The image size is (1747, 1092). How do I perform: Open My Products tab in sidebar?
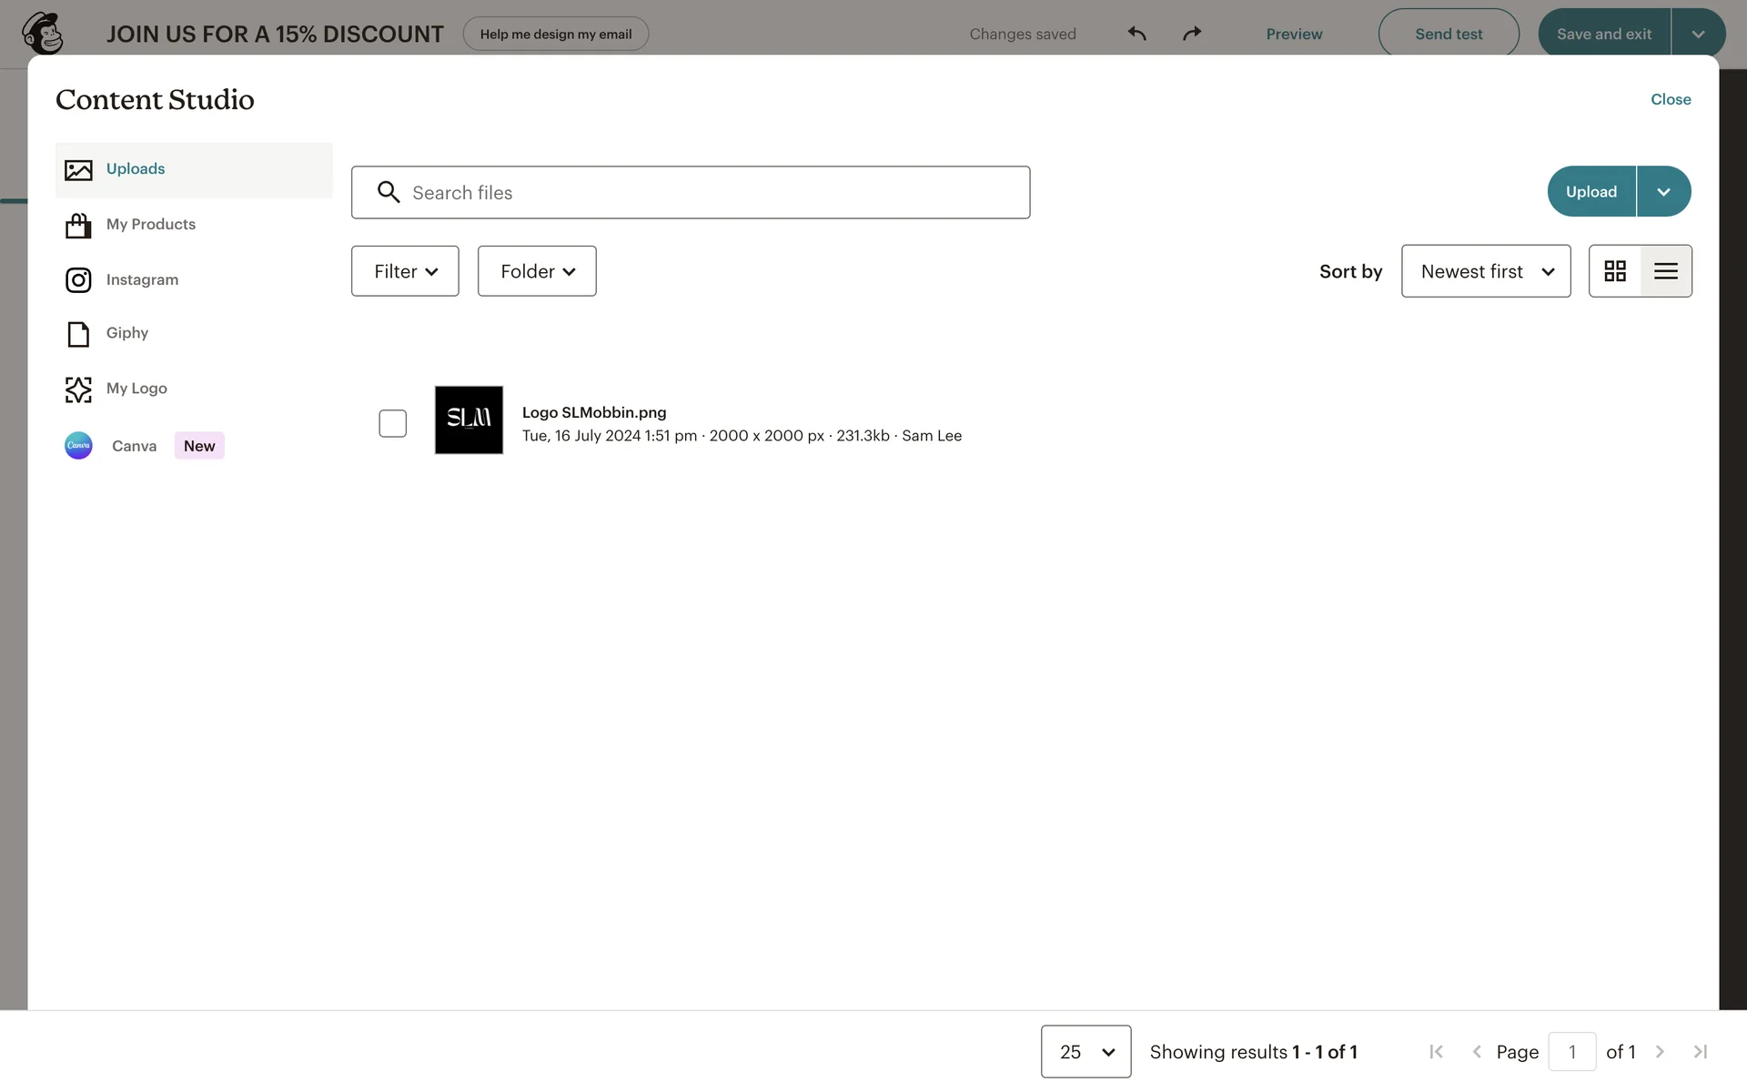[150, 224]
